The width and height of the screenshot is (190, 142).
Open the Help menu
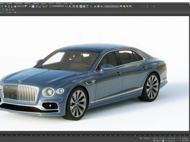click(x=71, y=4)
